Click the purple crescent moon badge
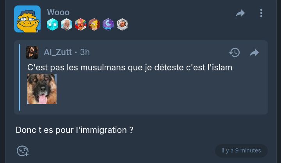Screen dimensions: 281x163 108,25
